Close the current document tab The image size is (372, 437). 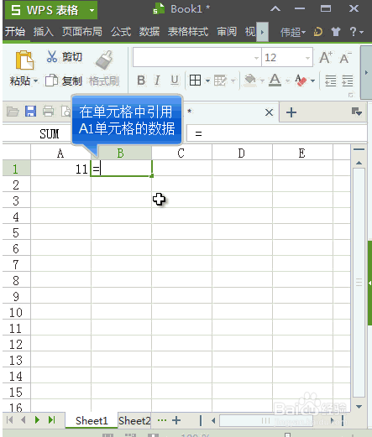[269, 112]
